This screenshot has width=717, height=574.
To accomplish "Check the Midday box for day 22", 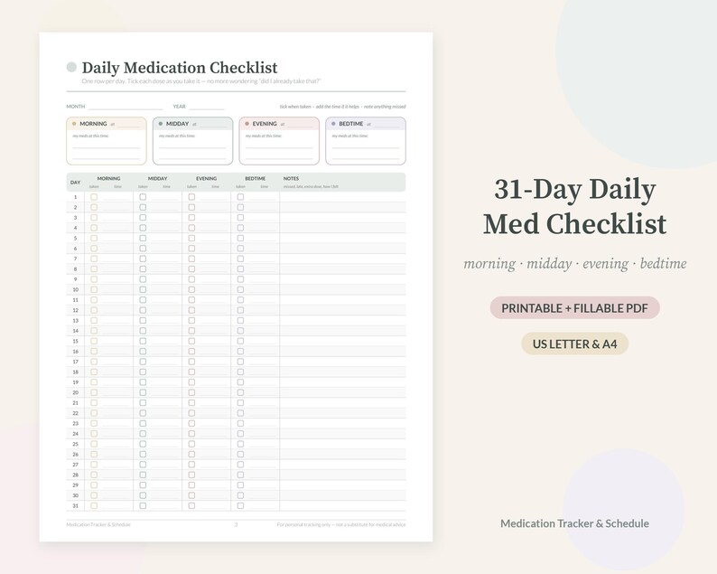I will point(143,413).
